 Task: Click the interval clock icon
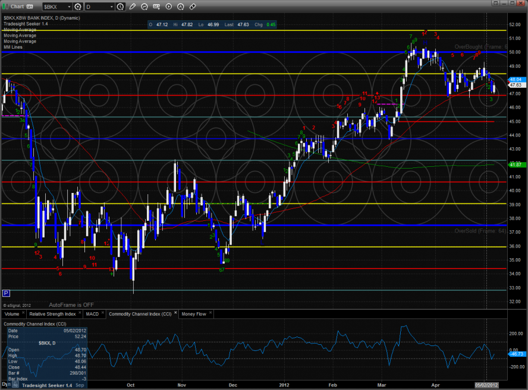click(121, 7)
